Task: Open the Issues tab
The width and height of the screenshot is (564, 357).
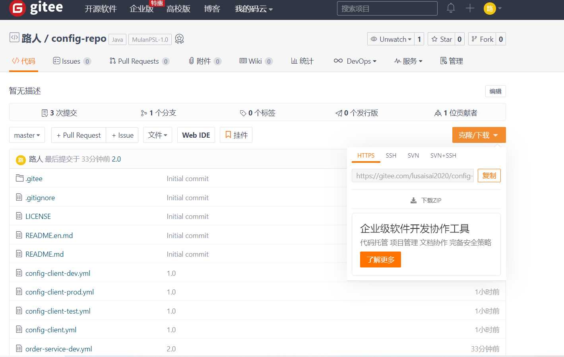Action: (x=72, y=61)
